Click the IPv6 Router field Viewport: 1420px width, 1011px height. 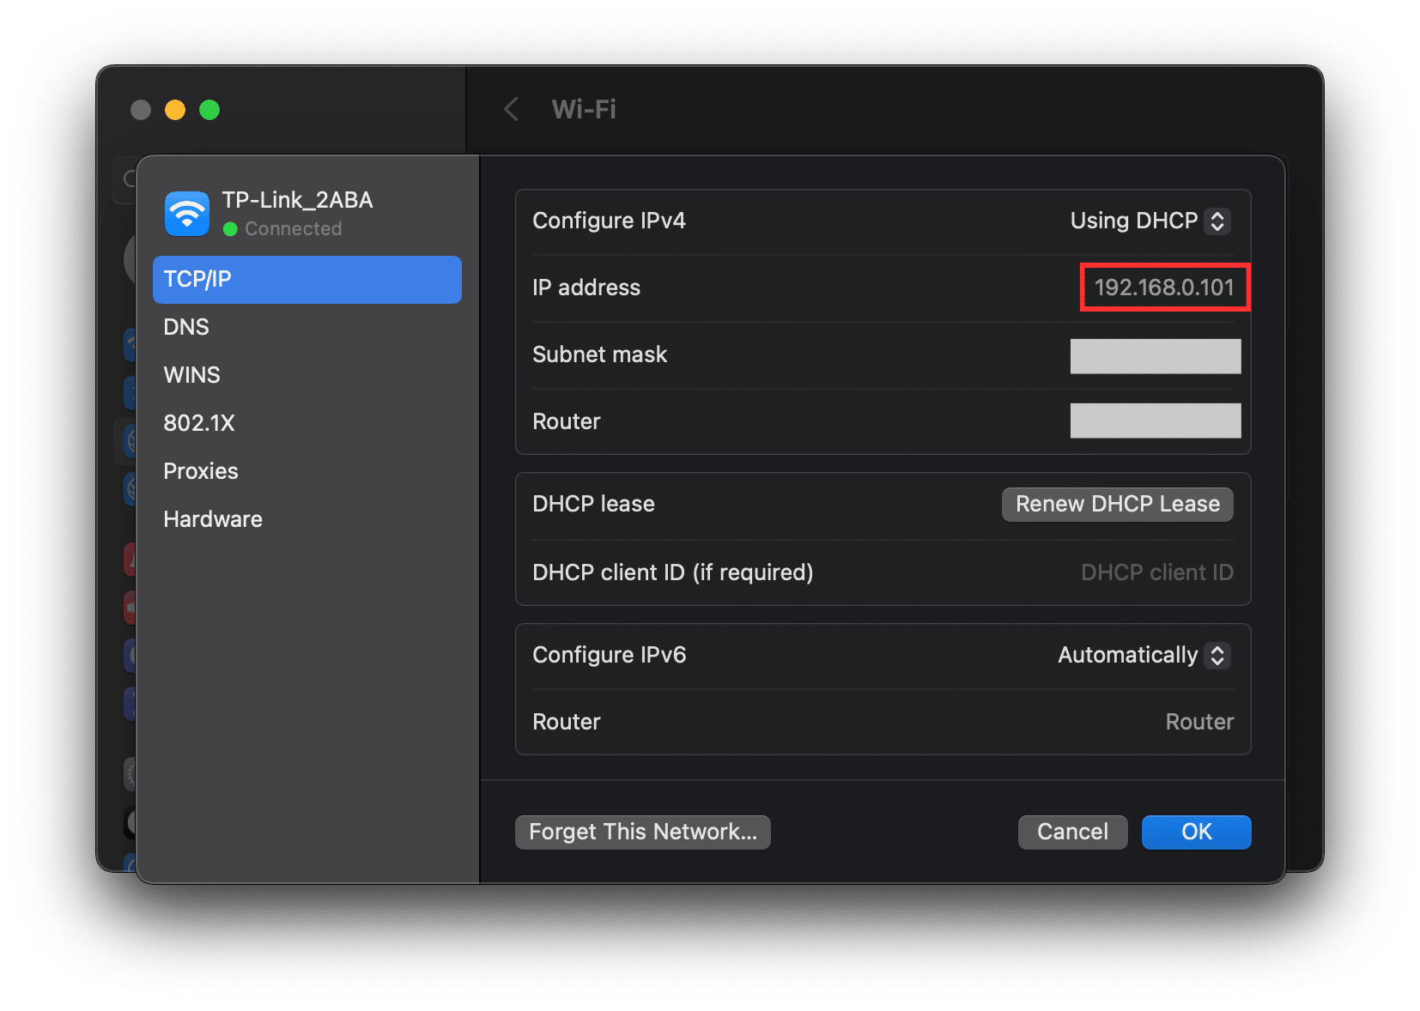pos(1199,722)
